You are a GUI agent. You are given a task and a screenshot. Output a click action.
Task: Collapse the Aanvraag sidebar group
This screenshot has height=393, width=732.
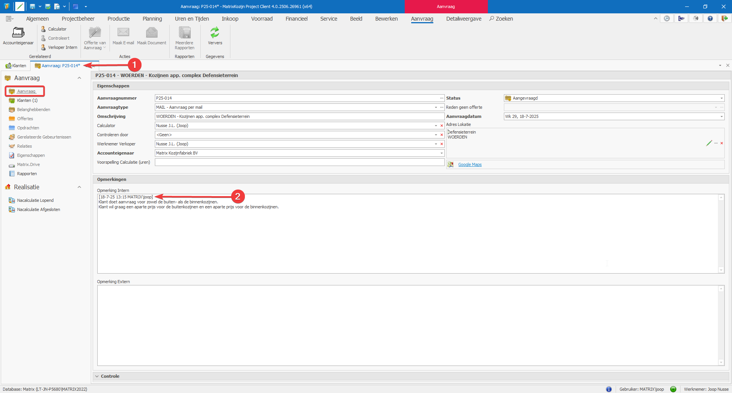(x=79, y=78)
